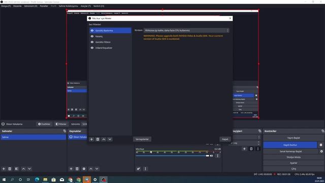Move the scene up in the Sahneler panel

[x=23, y=169]
